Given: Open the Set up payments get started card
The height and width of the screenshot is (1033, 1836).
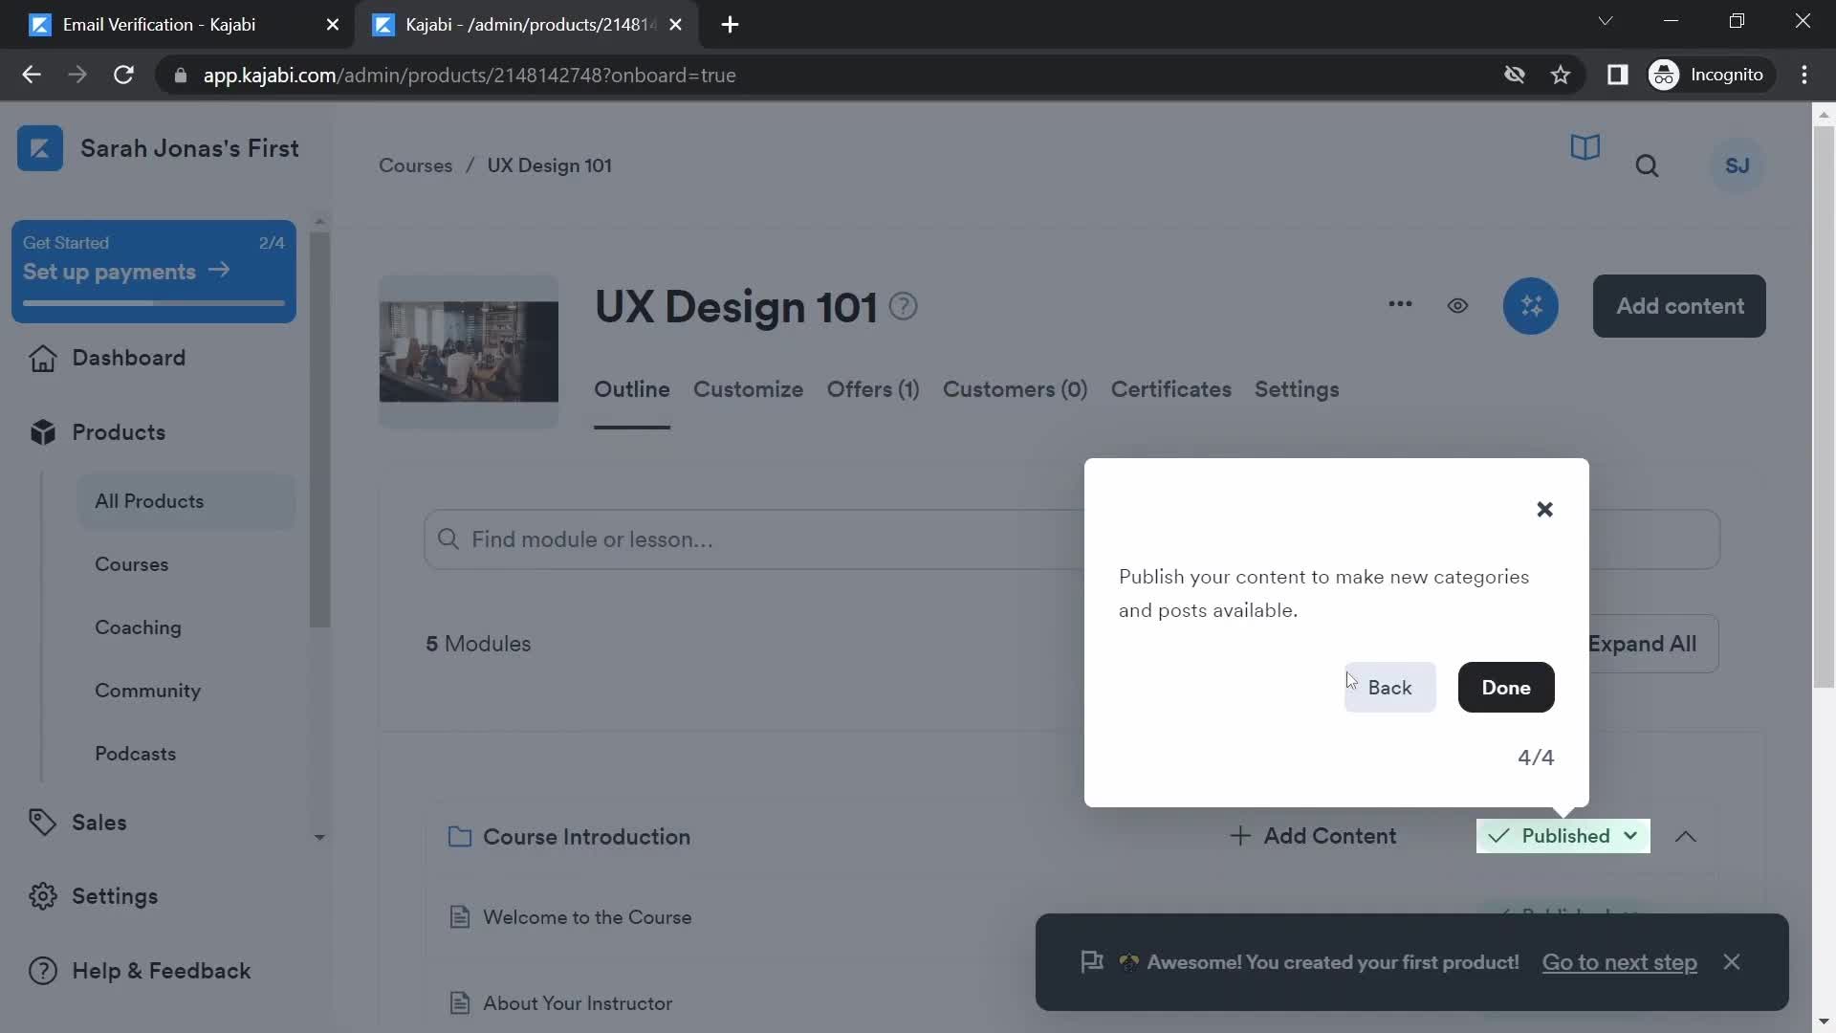Looking at the screenshot, I should (153, 272).
